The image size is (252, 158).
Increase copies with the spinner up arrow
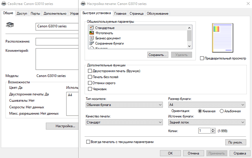[213, 129]
